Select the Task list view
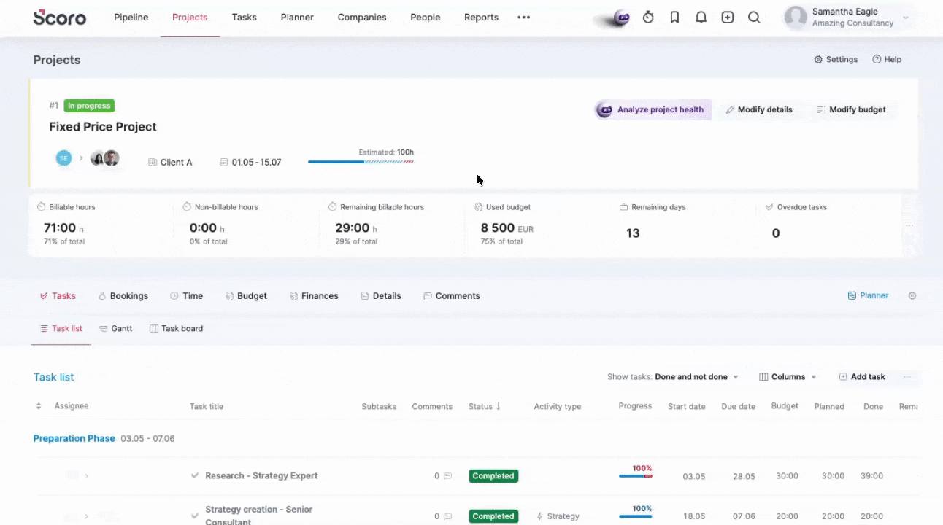 click(x=61, y=329)
